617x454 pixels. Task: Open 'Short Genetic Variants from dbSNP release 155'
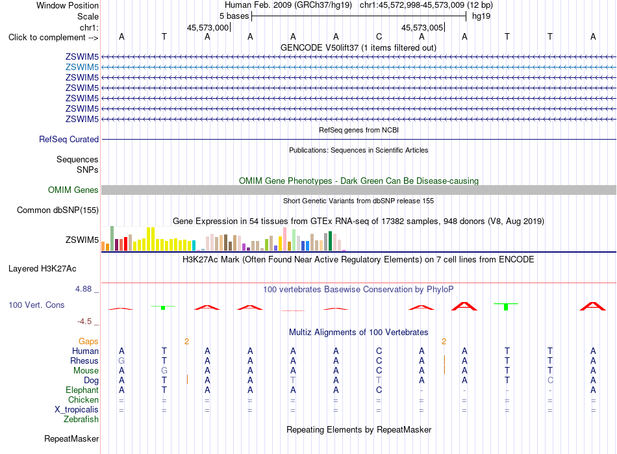click(359, 201)
